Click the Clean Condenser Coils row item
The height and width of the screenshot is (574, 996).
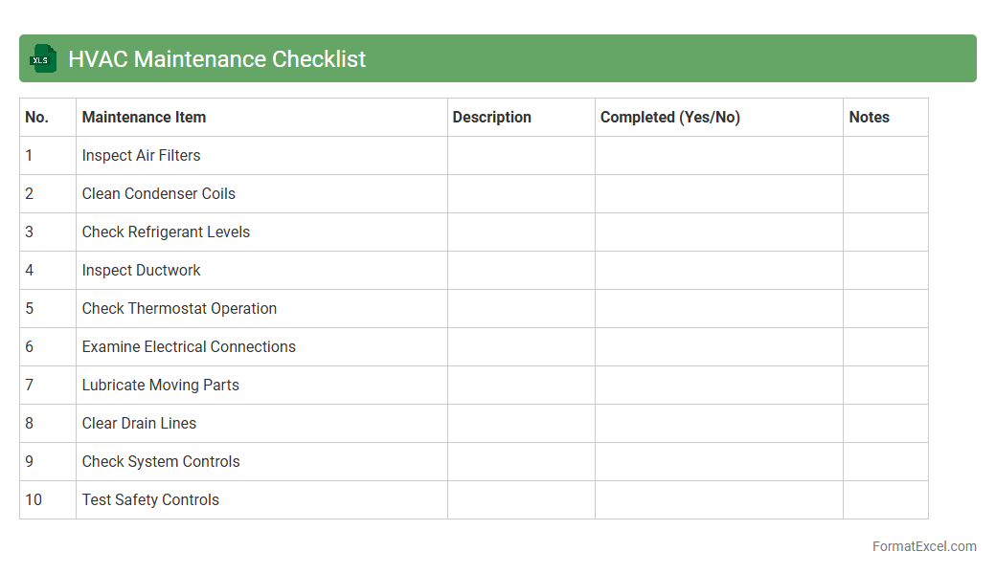158,193
